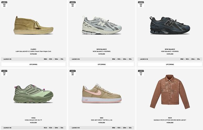Click the Launch badge on the Nike card
The height and width of the screenshot is (130, 203).
coord(72,73)
